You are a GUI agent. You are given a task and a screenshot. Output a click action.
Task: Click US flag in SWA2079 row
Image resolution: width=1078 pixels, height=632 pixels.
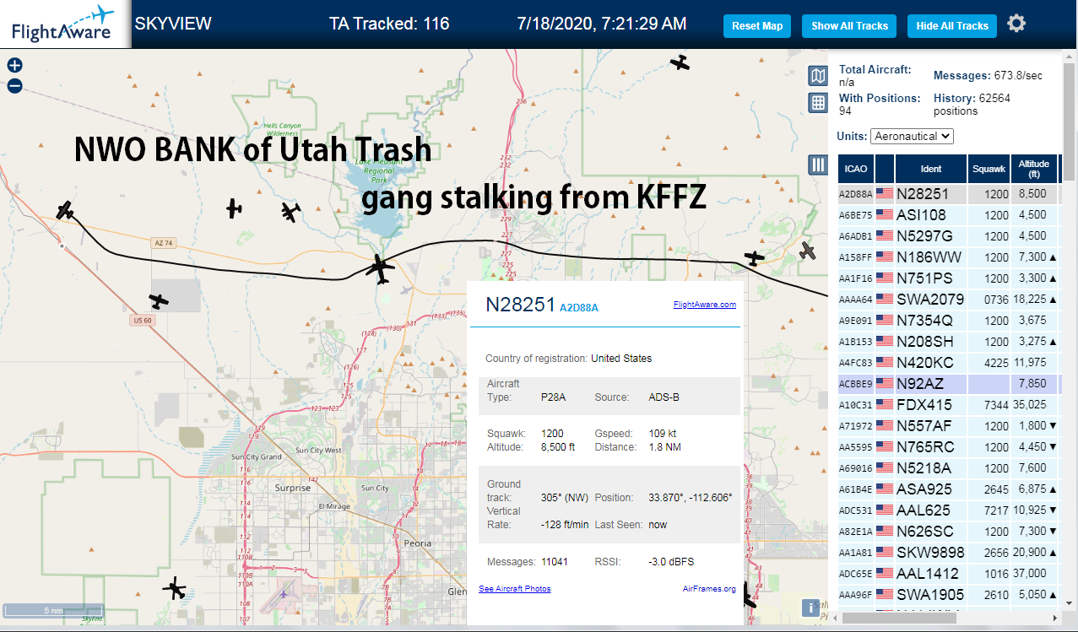pos(885,299)
